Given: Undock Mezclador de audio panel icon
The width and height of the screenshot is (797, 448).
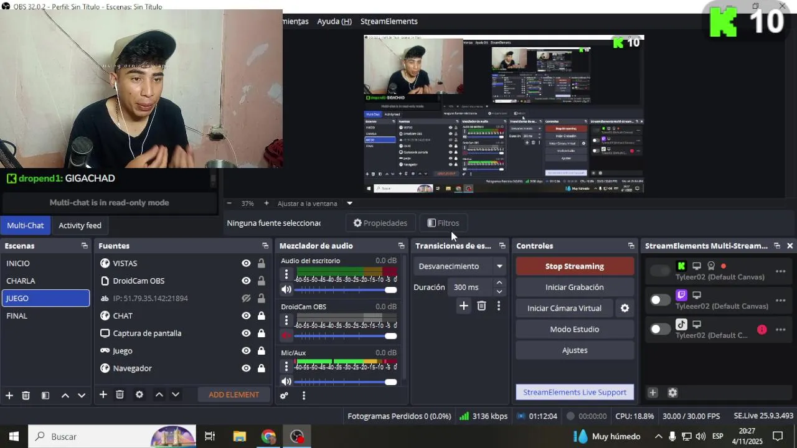Looking at the screenshot, I should tap(401, 246).
